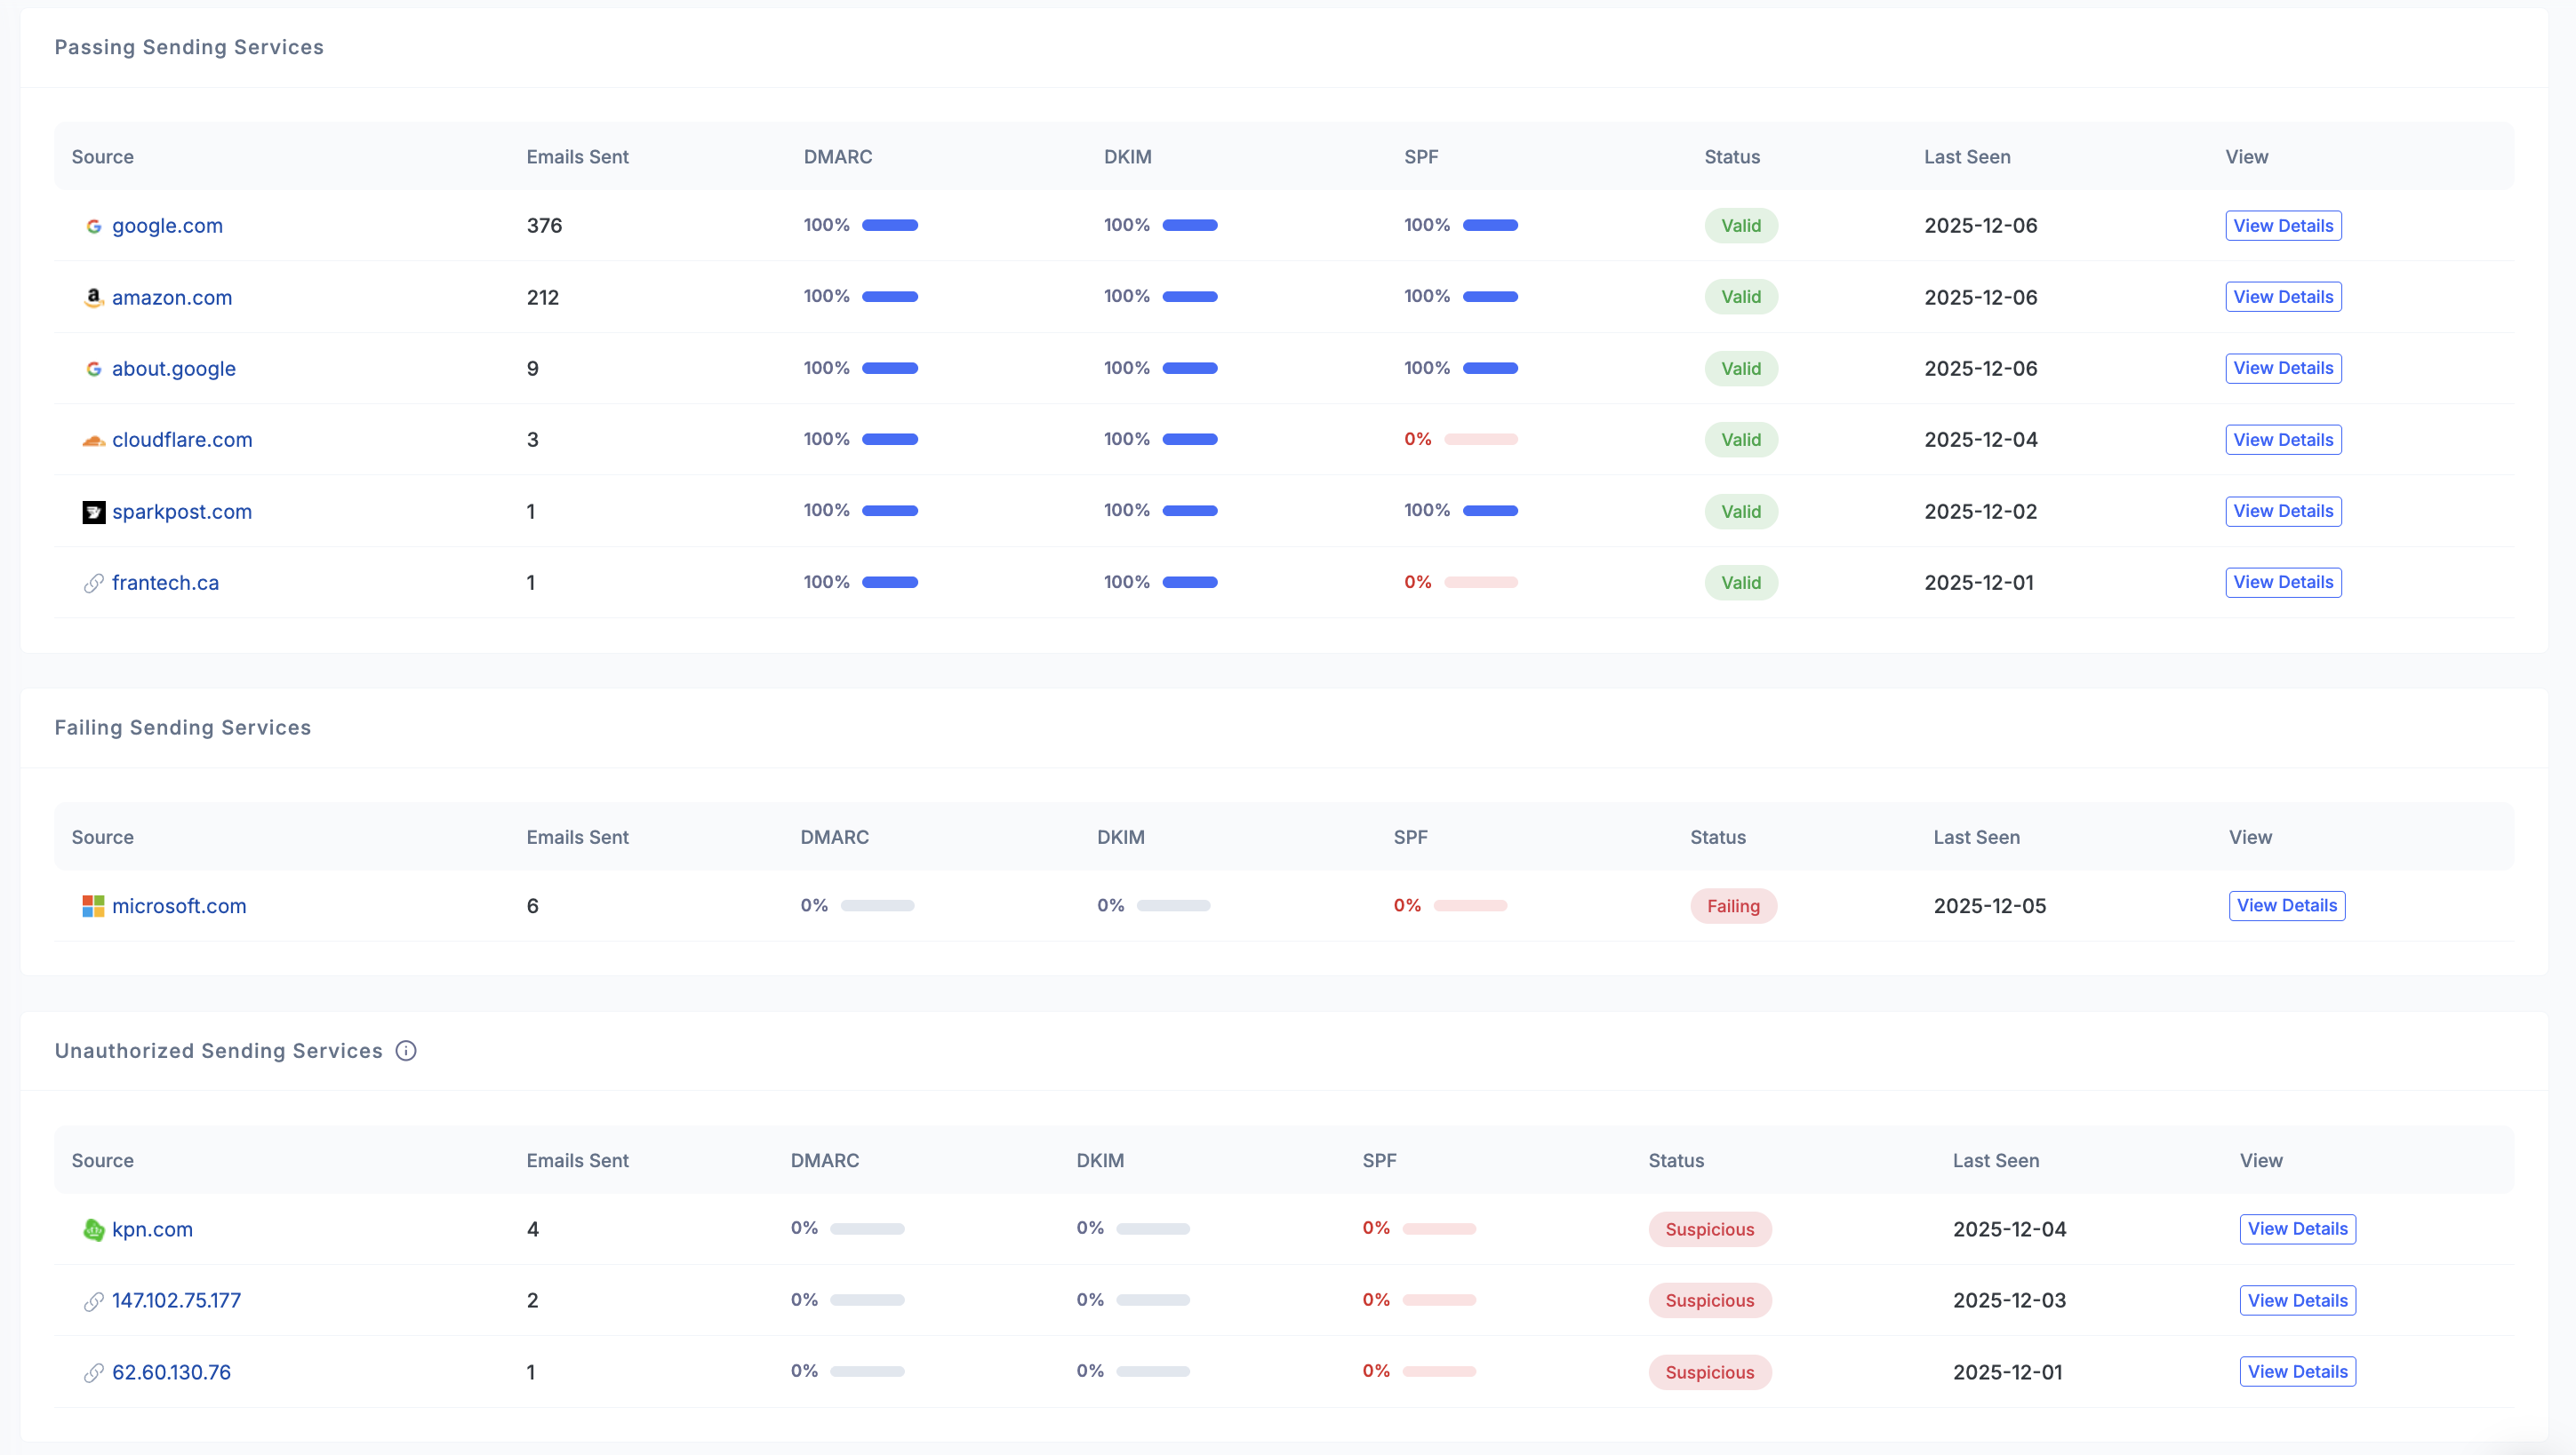Click the Suspicious badge in the kpn.com row
Image resolution: width=2576 pixels, height=1455 pixels.
pyautogui.click(x=1709, y=1229)
